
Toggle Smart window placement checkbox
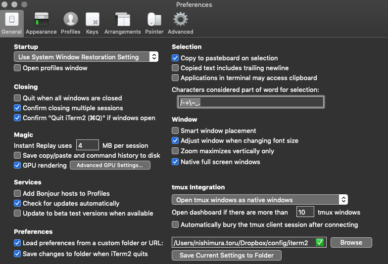(175, 131)
